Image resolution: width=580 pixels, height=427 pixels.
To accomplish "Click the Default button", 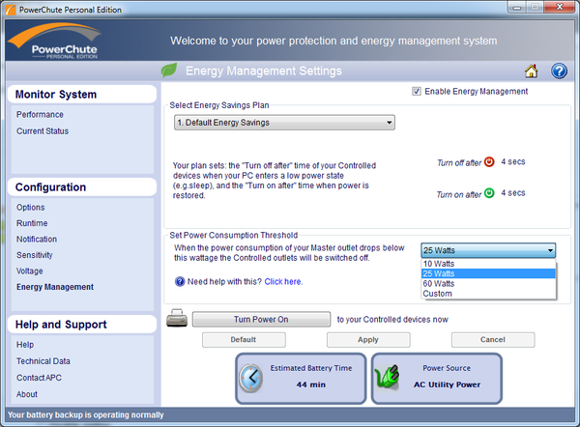I will tap(244, 340).
